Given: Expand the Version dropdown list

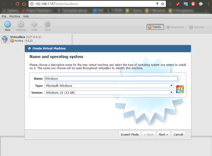Looking at the screenshot, I should [109, 93].
